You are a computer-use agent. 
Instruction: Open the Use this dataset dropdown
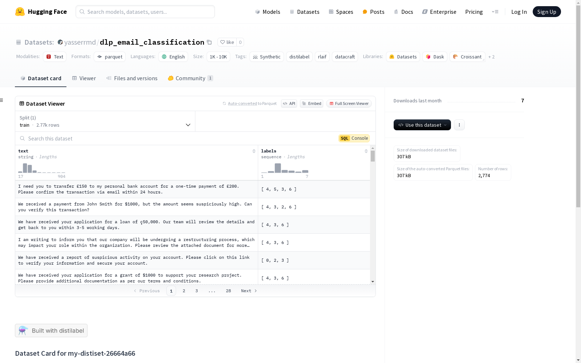click(x=422, y=125)
